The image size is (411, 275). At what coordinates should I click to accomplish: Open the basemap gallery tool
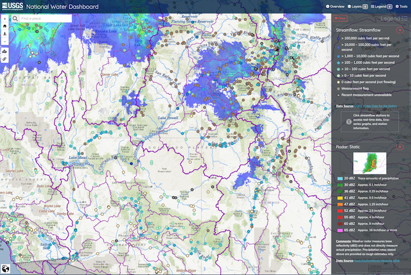(x=4, y=51)
